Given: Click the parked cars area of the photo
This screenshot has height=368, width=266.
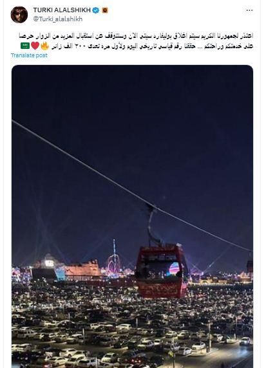Looking at the screenshot, I should (132, 329).
